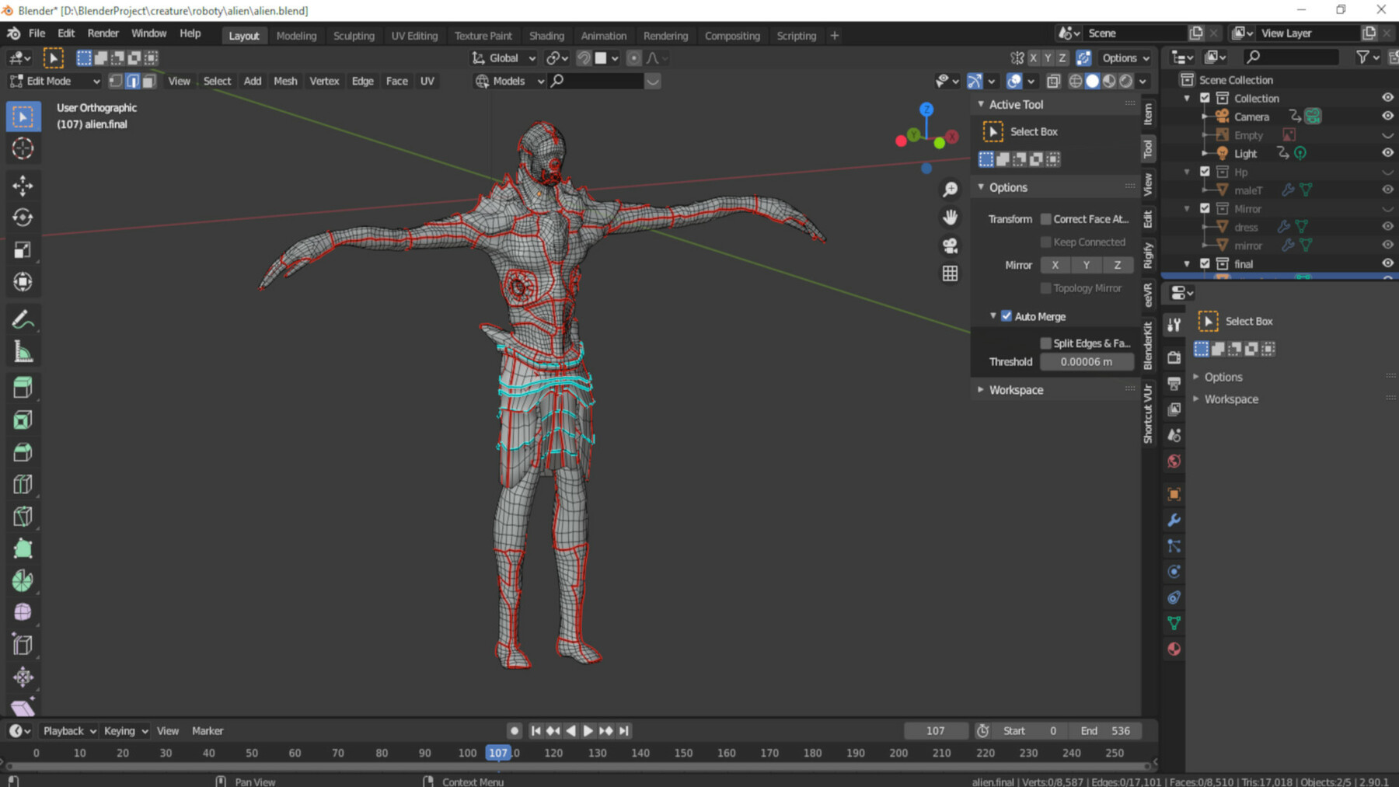Enable the Topology Mirror checkbox
Screen dimensions: 1399x787
1046,287
